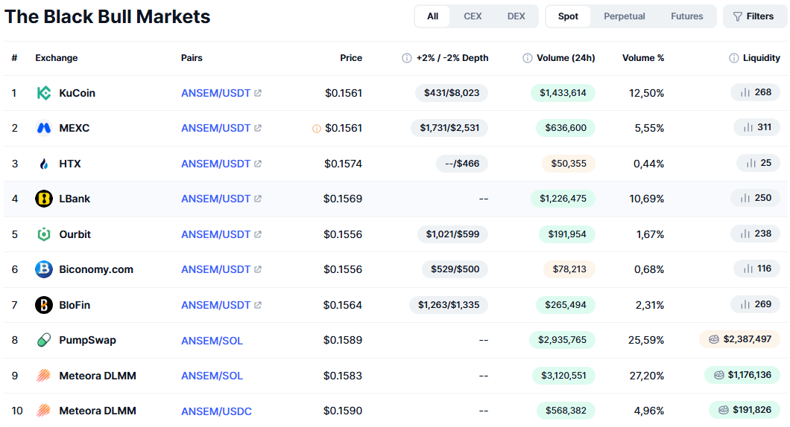The width and height of the screenshot is (790, 427).
Task: Click external link icon in KuCoin row
Action: (x=257, y=93)
